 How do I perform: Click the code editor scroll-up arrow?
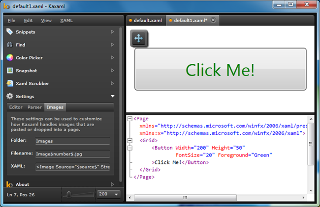(x=311, y=119)
